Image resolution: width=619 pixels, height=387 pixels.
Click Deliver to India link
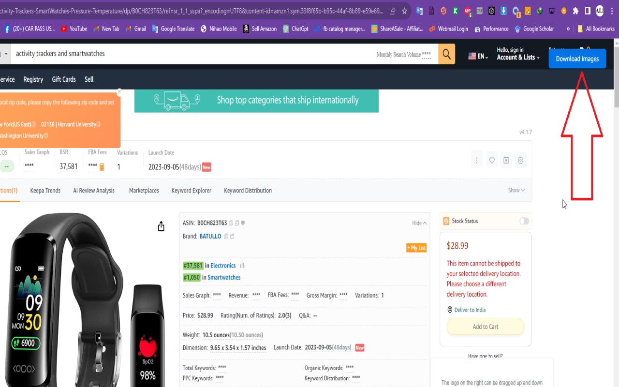(x=470, y=310)
